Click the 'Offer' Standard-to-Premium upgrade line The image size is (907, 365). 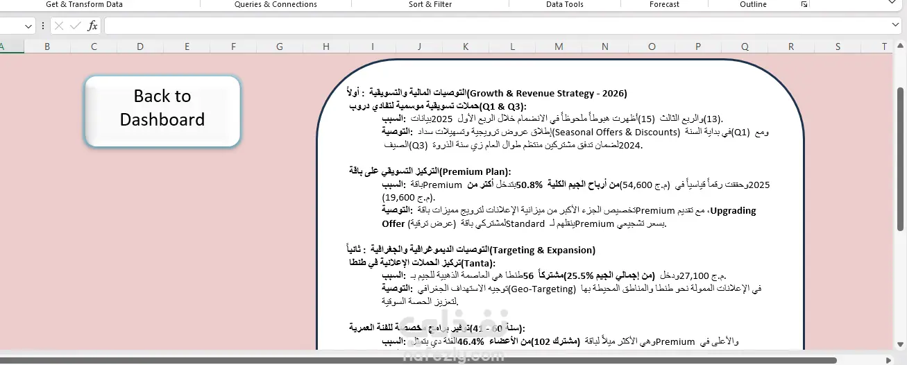coord(524,223)
